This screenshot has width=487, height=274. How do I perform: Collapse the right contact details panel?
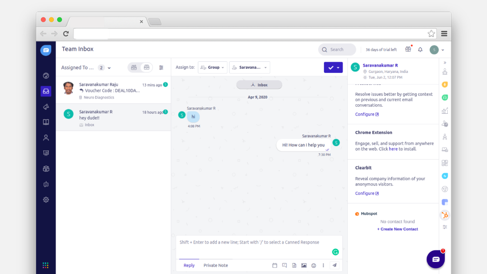click(445, 62)
